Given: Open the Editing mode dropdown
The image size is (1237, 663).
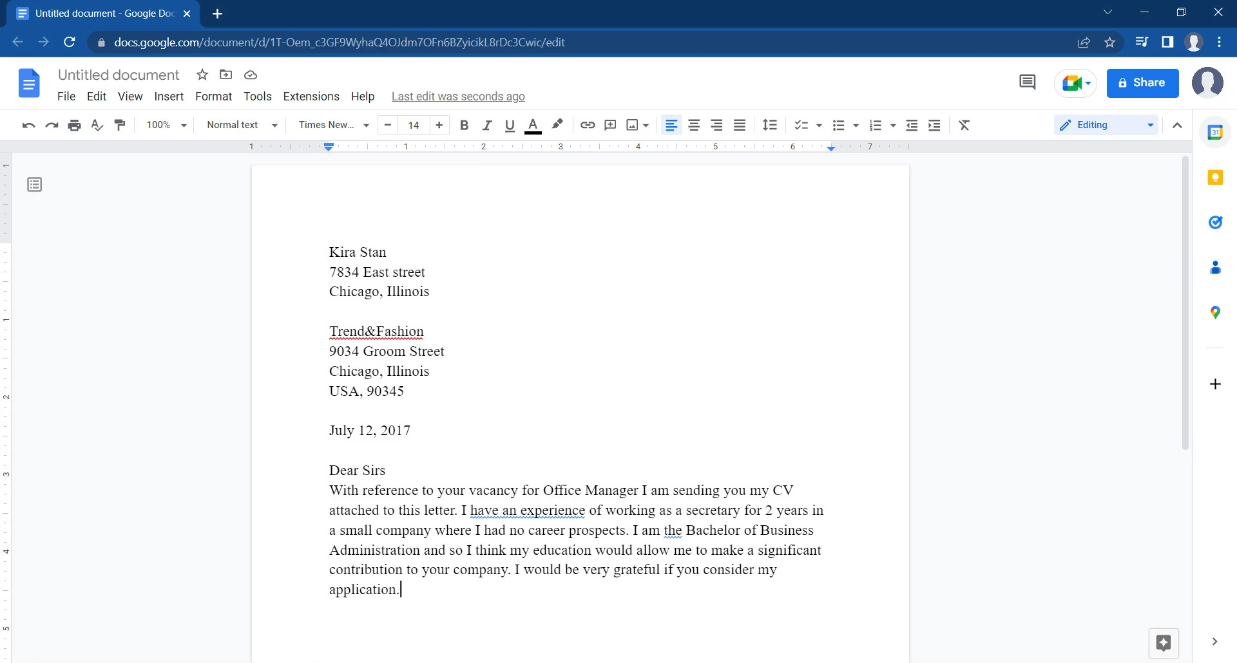Looking at the screenshot, I should tap(1106, 126).
